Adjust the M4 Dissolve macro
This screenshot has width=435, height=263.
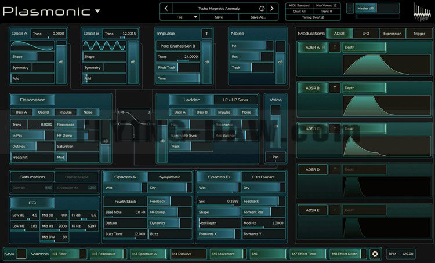(x=188, y=254)
